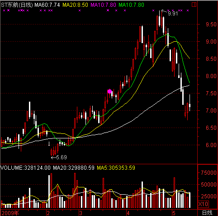This screenshot has height=216, width=218.
Task: Click the 2009年 date label on the time axis
Action: 10,213
